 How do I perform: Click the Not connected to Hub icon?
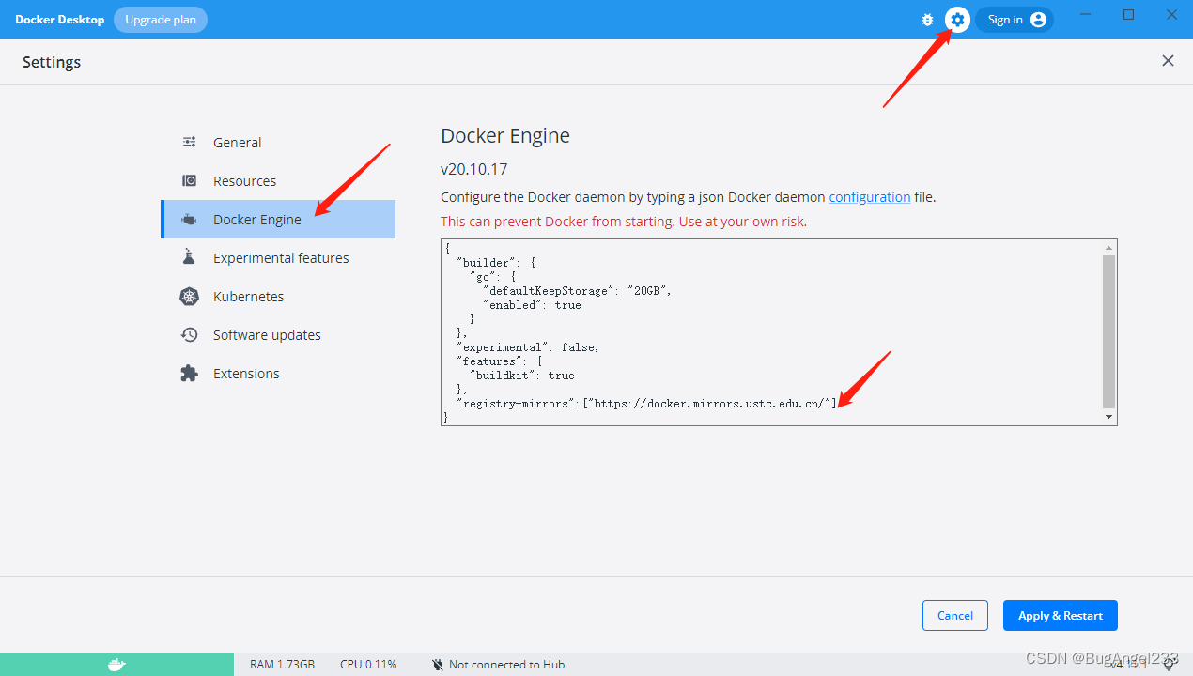437,665
